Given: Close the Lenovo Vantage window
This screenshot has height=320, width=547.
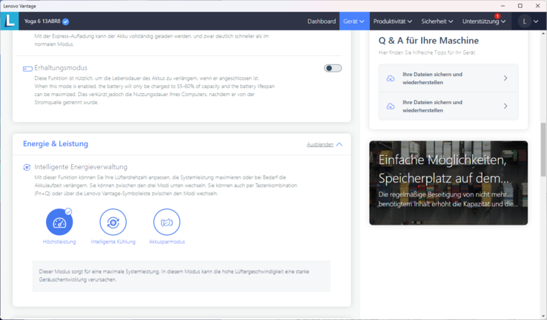Looking at the screenshot, I should click(x=537, y=6).
